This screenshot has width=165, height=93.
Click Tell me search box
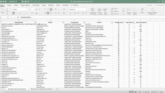click(x=74, y=5)
